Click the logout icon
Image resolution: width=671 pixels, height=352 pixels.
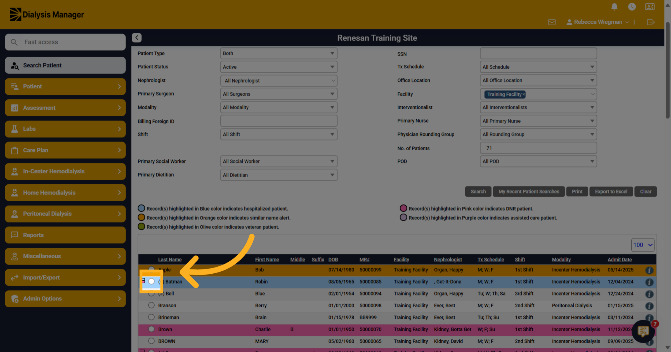pyautogui.click(x=651, y=22)
